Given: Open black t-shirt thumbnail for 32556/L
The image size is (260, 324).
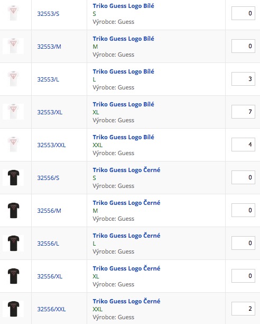Looking at the screenshot, I should 13,243.
